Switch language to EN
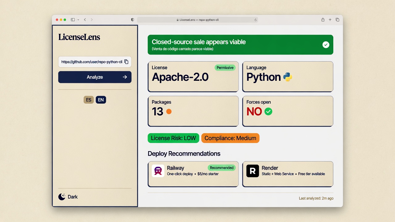Screen dimensions: 395x222 (101, 100)
